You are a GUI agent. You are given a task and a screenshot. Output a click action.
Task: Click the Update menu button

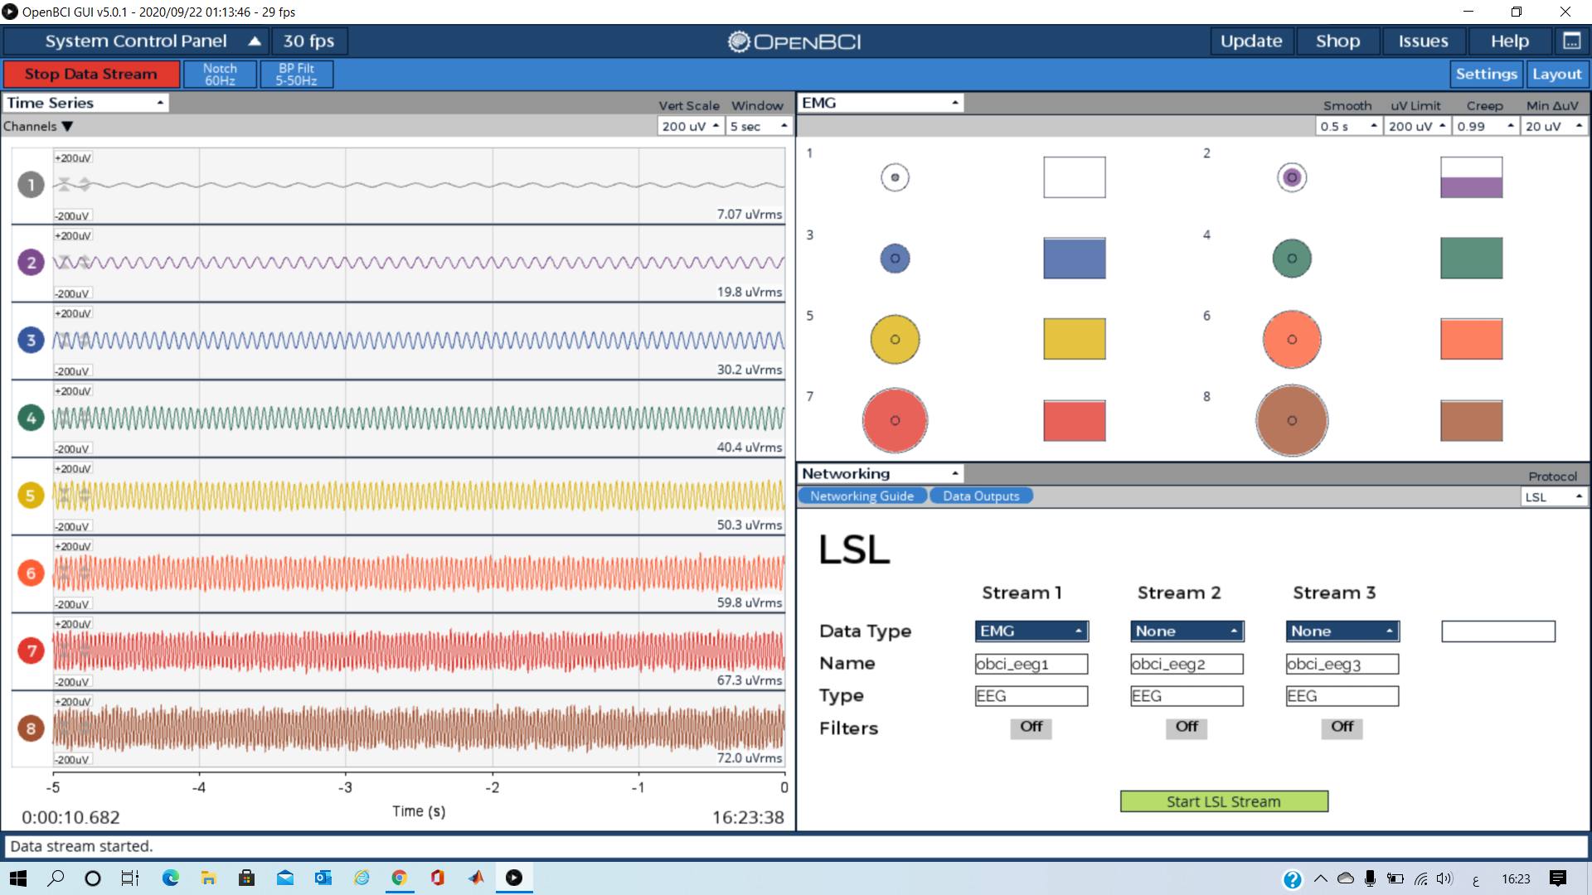point(1251,41)
